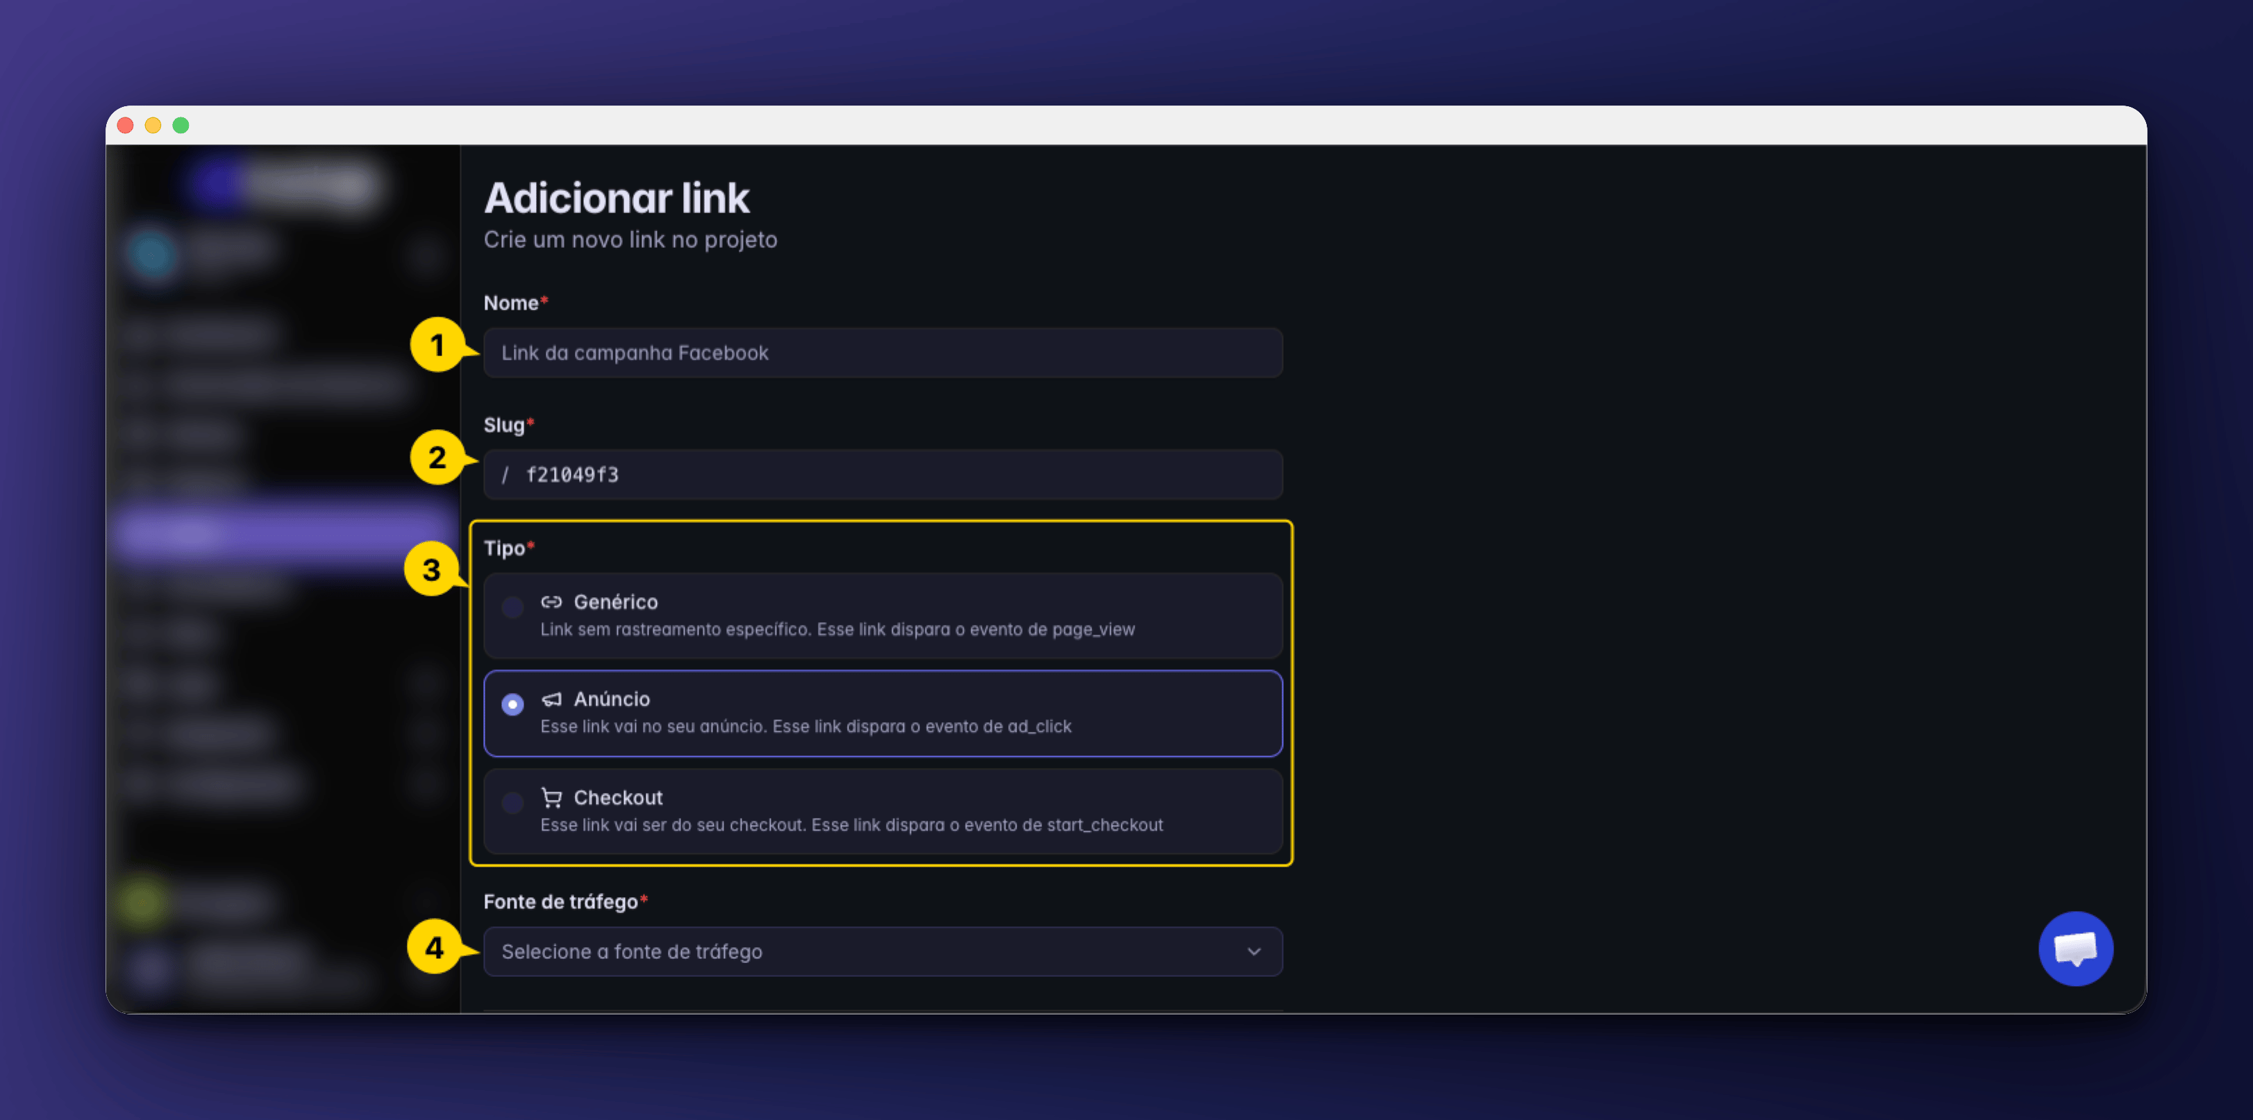2253x1120 pixels.
Task: Click the Slug input field
Action: click(x=882, y=474)
